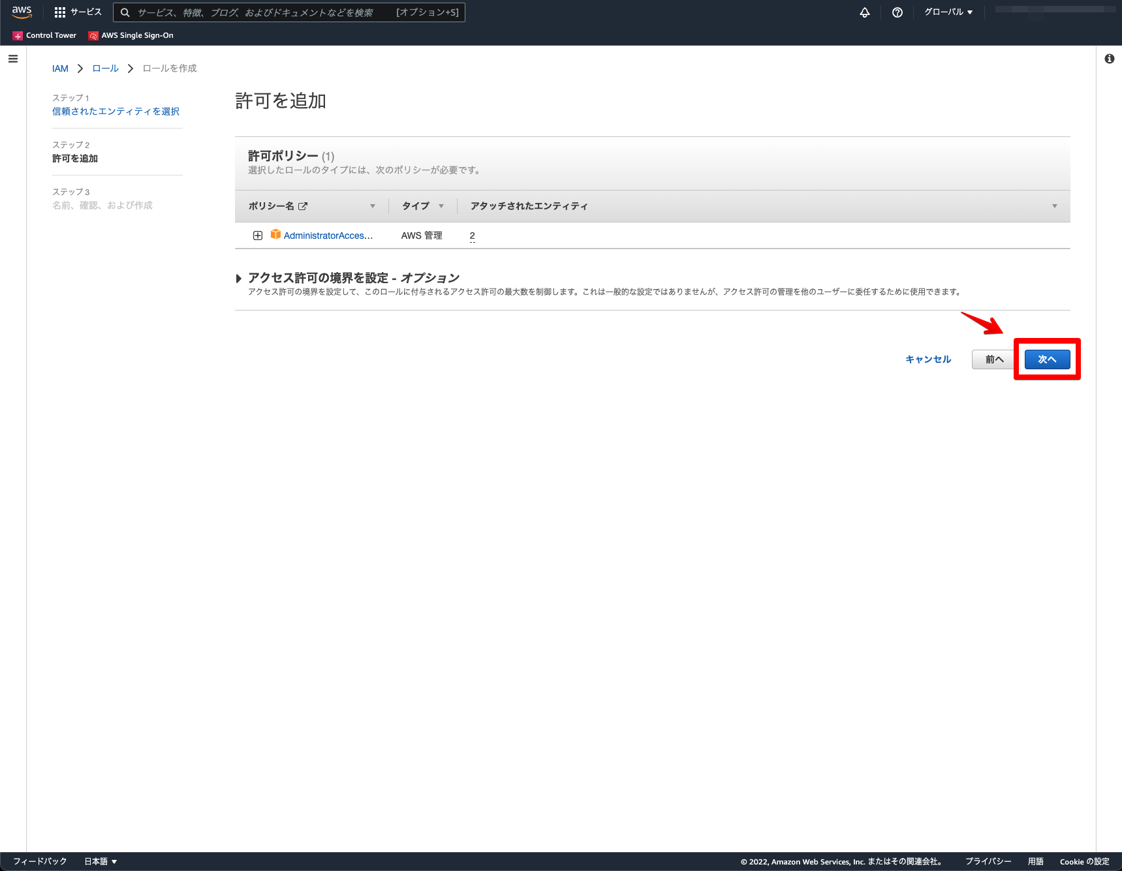
Task: Toggle the left navigation hamburger menu
Action: (13, 58)
